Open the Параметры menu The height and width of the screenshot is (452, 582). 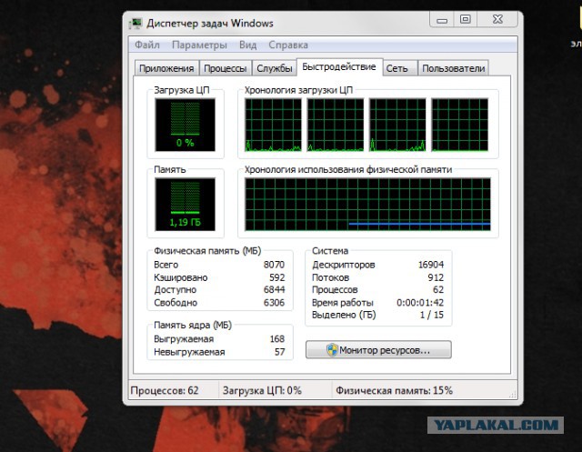[x=199, y=45]
